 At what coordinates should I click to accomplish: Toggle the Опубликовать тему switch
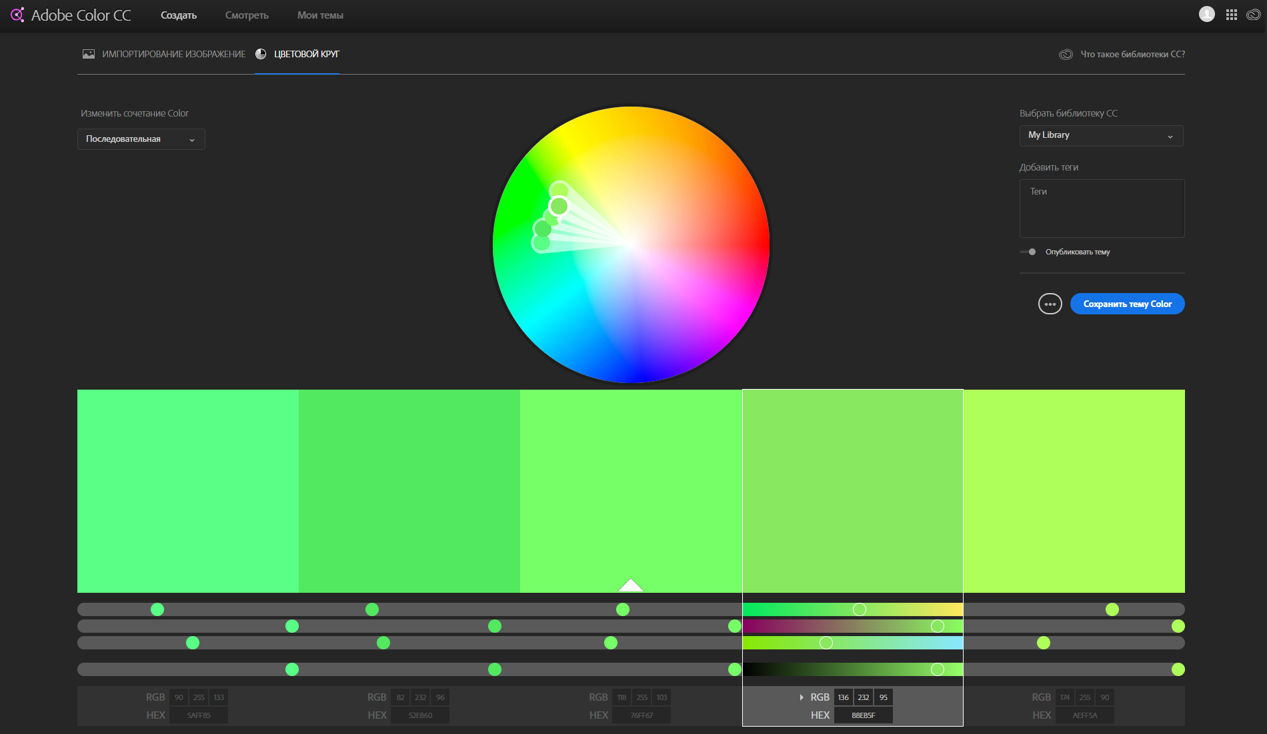pyautogui.click(x=1028, y=252)
